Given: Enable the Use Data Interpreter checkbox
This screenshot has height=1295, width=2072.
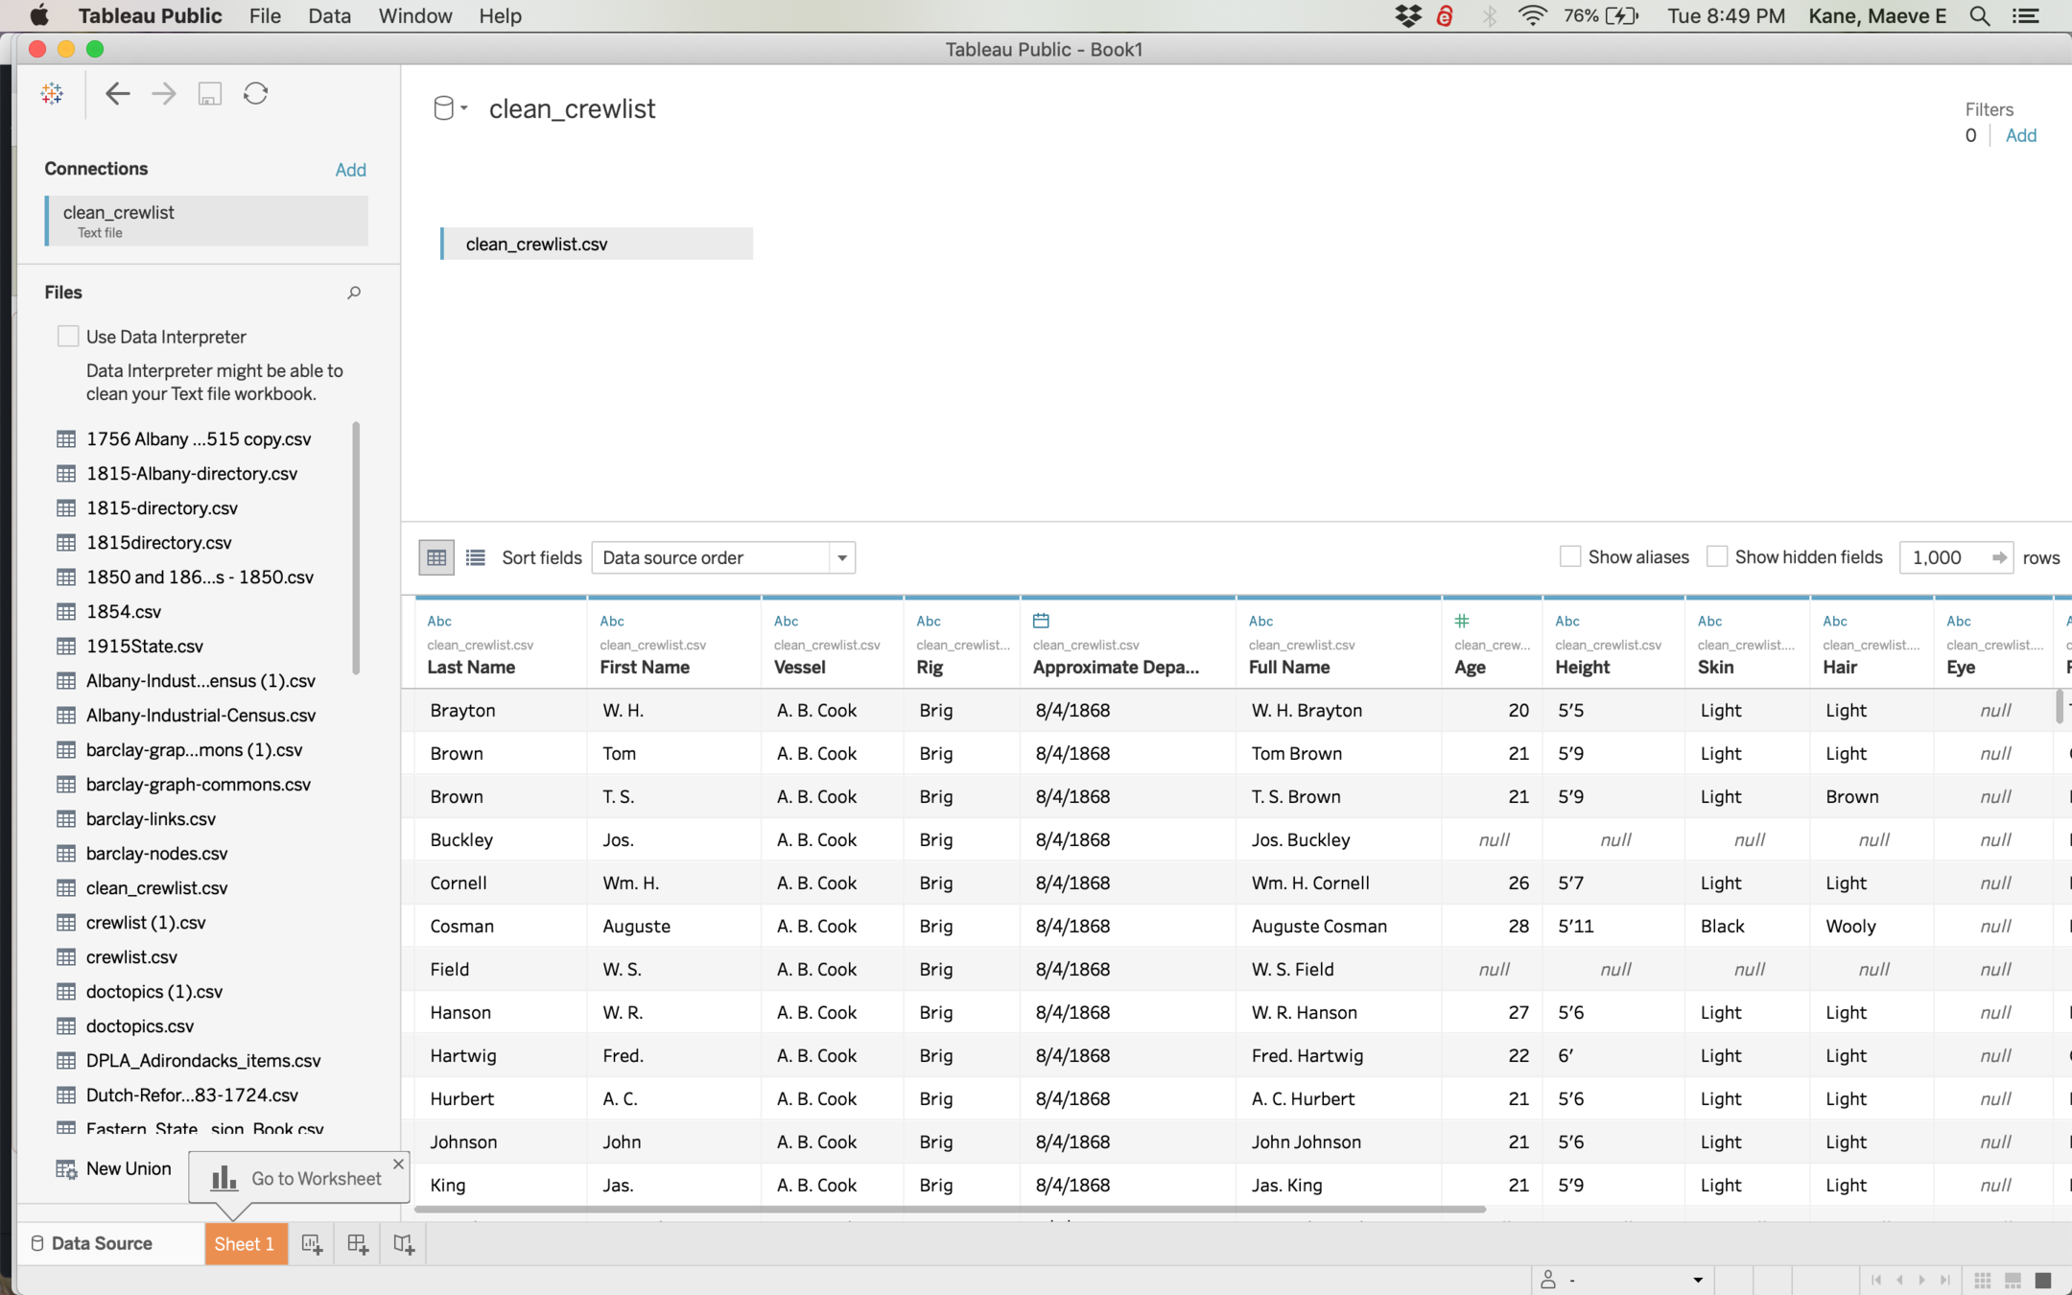Looking at the screenshot, I should point(68,337).
